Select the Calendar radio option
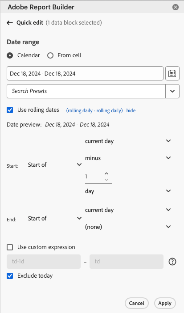Screen dimensions: 184x313 click(10, 55)
